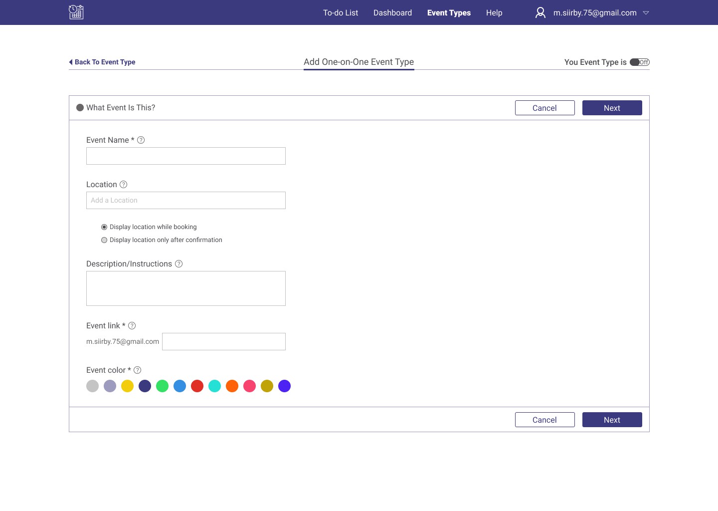718x511 pixels.
Task: Click the bottom Next button
Action: (612, 420)
